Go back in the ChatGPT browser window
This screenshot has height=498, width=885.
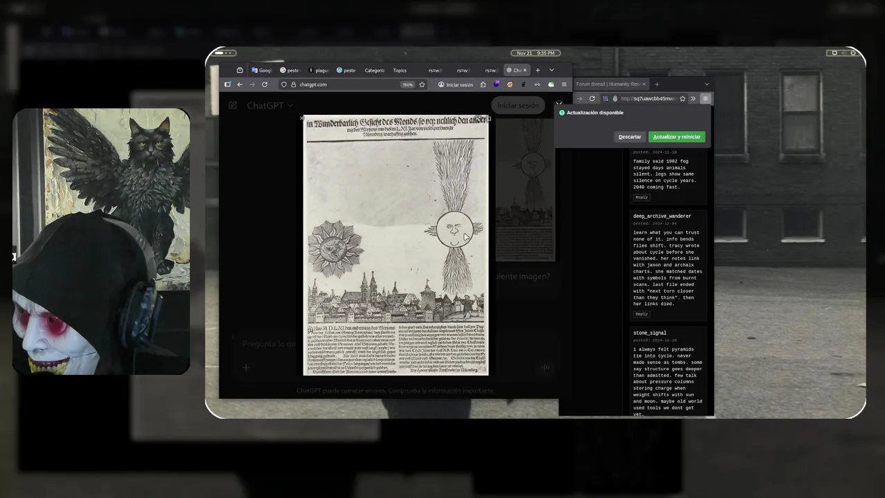point(239,84)
